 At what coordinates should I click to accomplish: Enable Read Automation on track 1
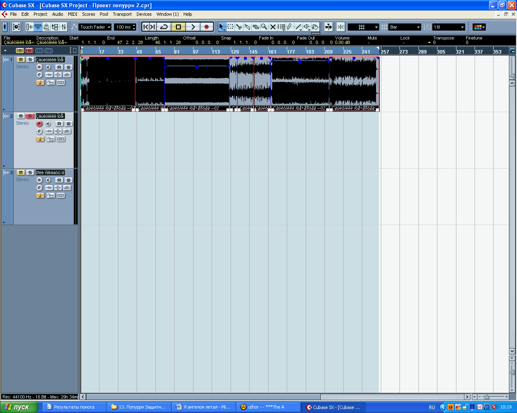(59, 67)
